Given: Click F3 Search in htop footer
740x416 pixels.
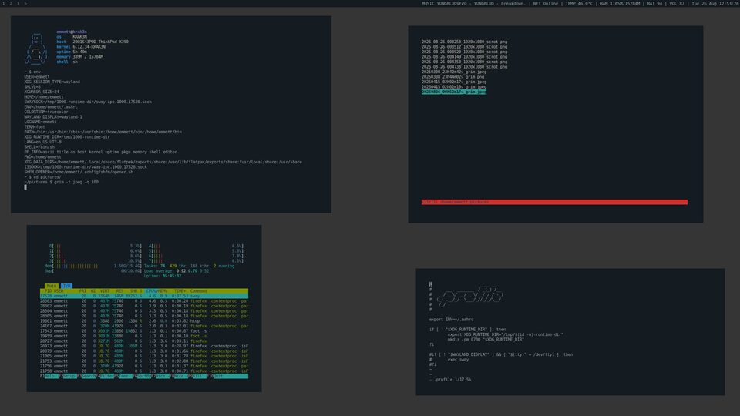Looking at the screenshot, I should tap(88, 376).
